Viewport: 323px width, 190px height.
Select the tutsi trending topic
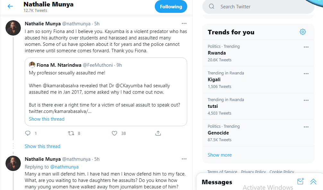(213, 106)
